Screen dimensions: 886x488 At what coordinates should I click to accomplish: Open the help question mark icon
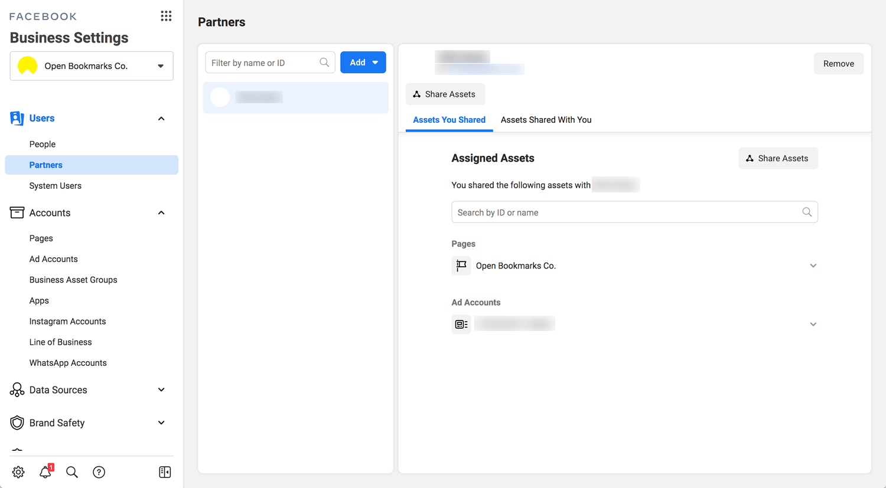click(x=99, y=472)
